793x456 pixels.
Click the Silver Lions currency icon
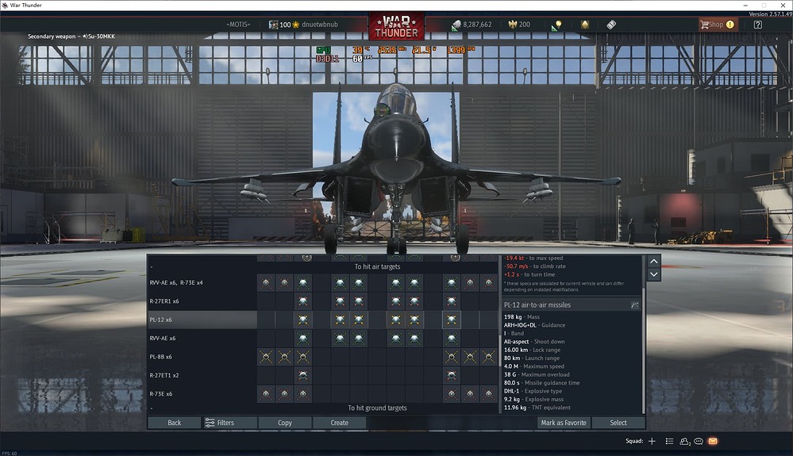tap(456, 25)
